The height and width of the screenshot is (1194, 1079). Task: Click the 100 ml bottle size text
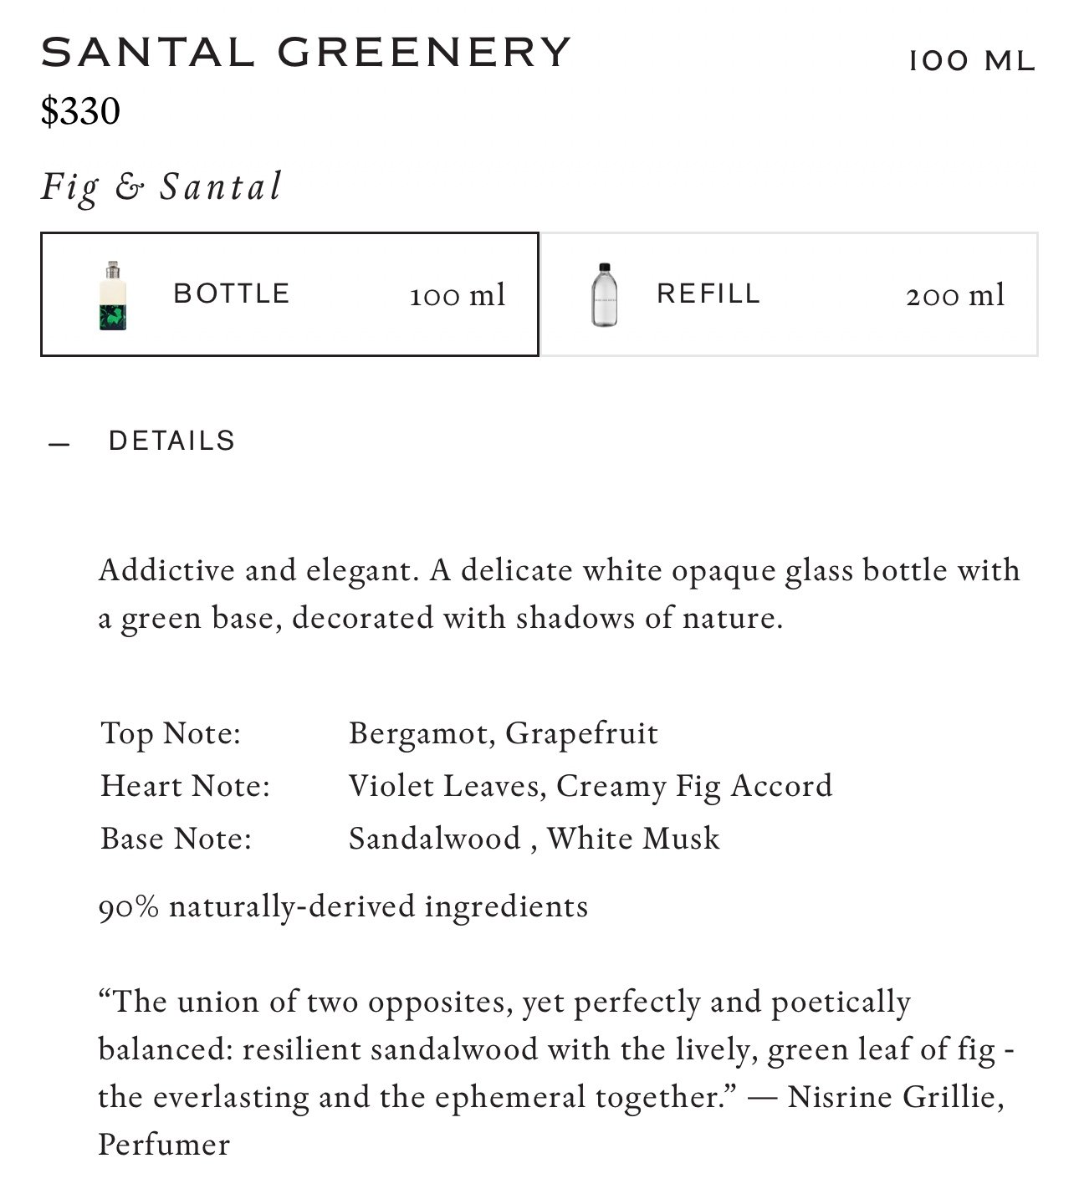point(458,295)
